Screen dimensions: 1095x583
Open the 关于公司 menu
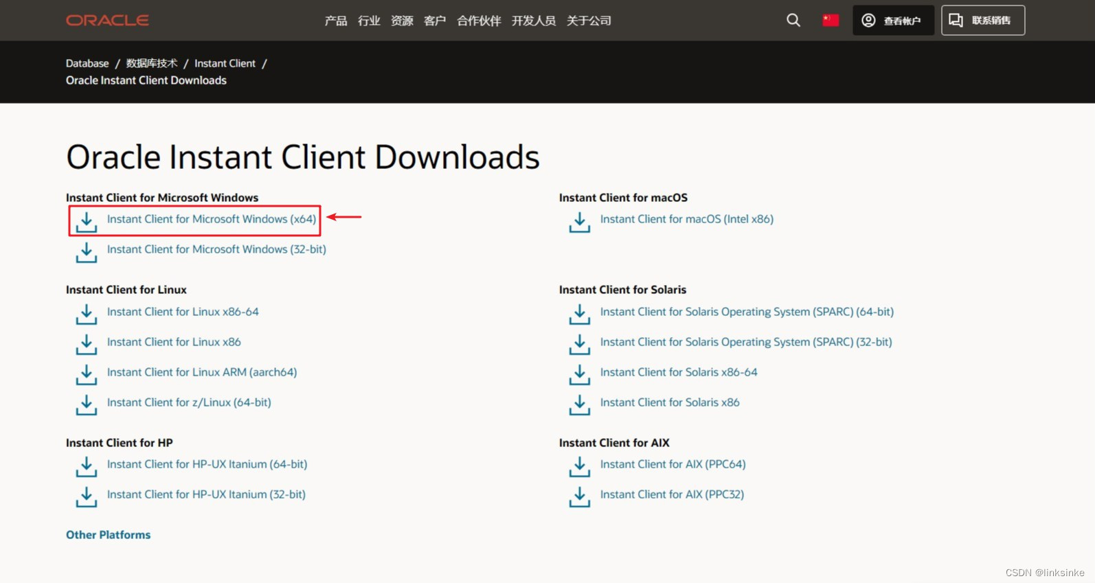(589, 21)
